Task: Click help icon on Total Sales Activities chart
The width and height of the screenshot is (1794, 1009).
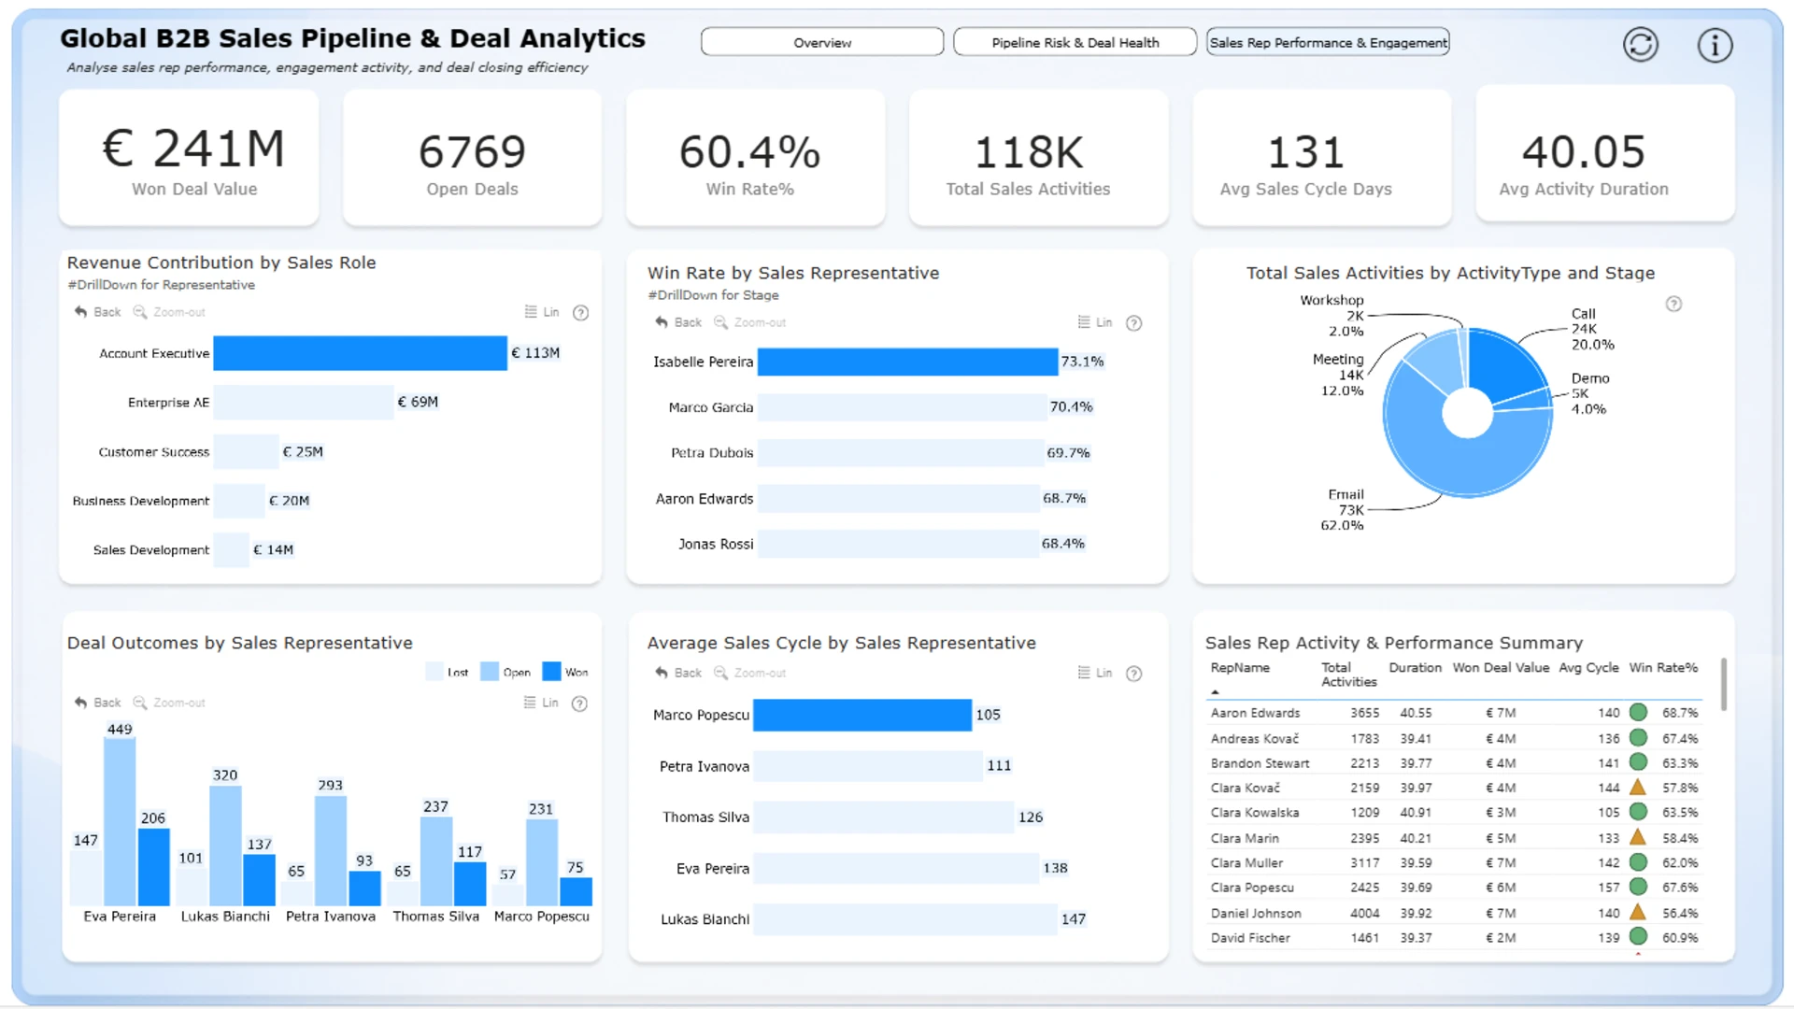Action: pyautogui.click(x=1673, y=304)
